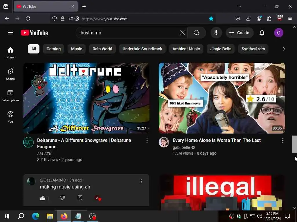Screen dimensions: 297x222
Task: Select the Music filter chip
Action: [x=77, y=49]
